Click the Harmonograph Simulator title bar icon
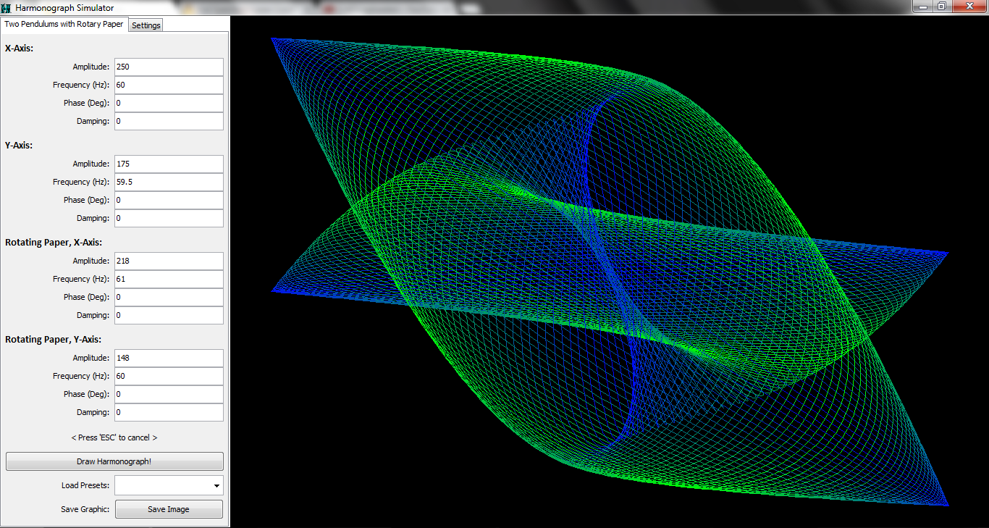Image resolution: width=989 pixels, height=528 pixels. click(x=7, y=7)
